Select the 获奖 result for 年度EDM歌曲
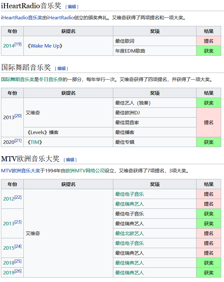 coord(208,51)
